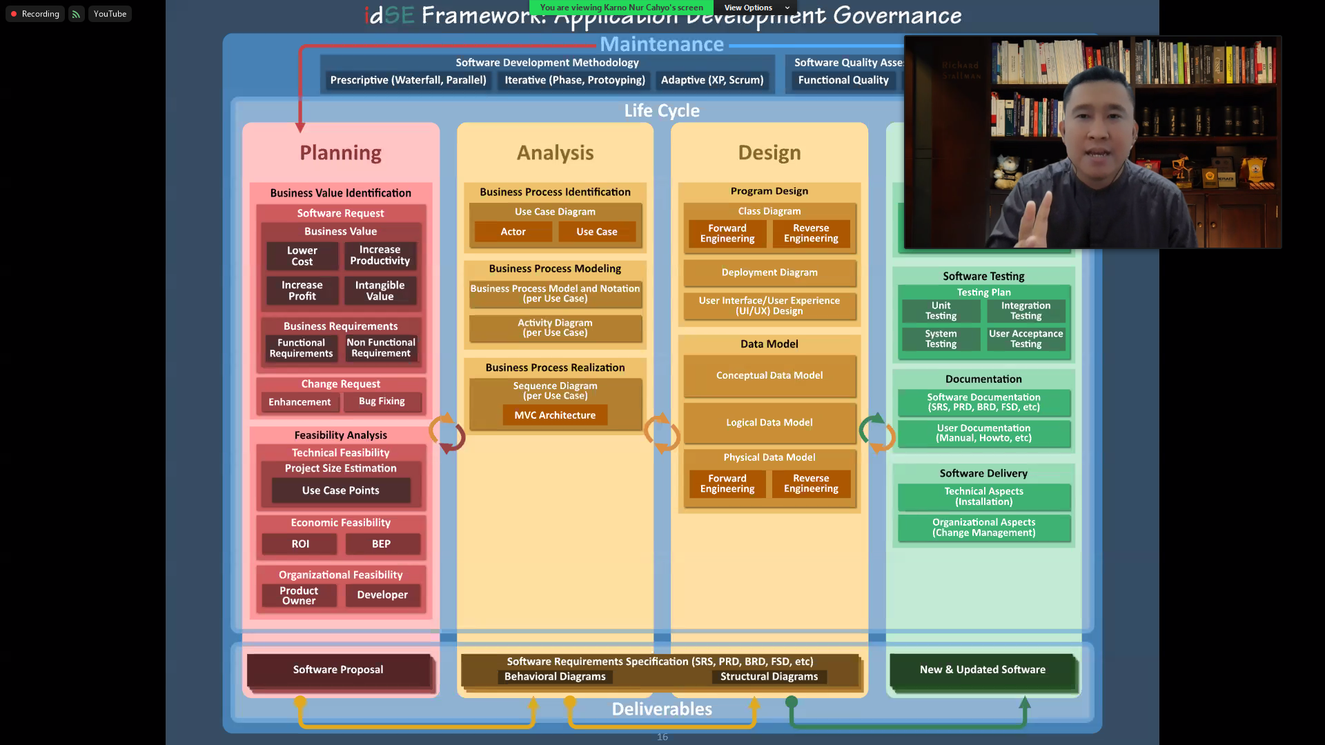The height and width of the screenshot is (745, 1325).
Task: Click the YouTube live stream label
Action: (x=110, y=14)
